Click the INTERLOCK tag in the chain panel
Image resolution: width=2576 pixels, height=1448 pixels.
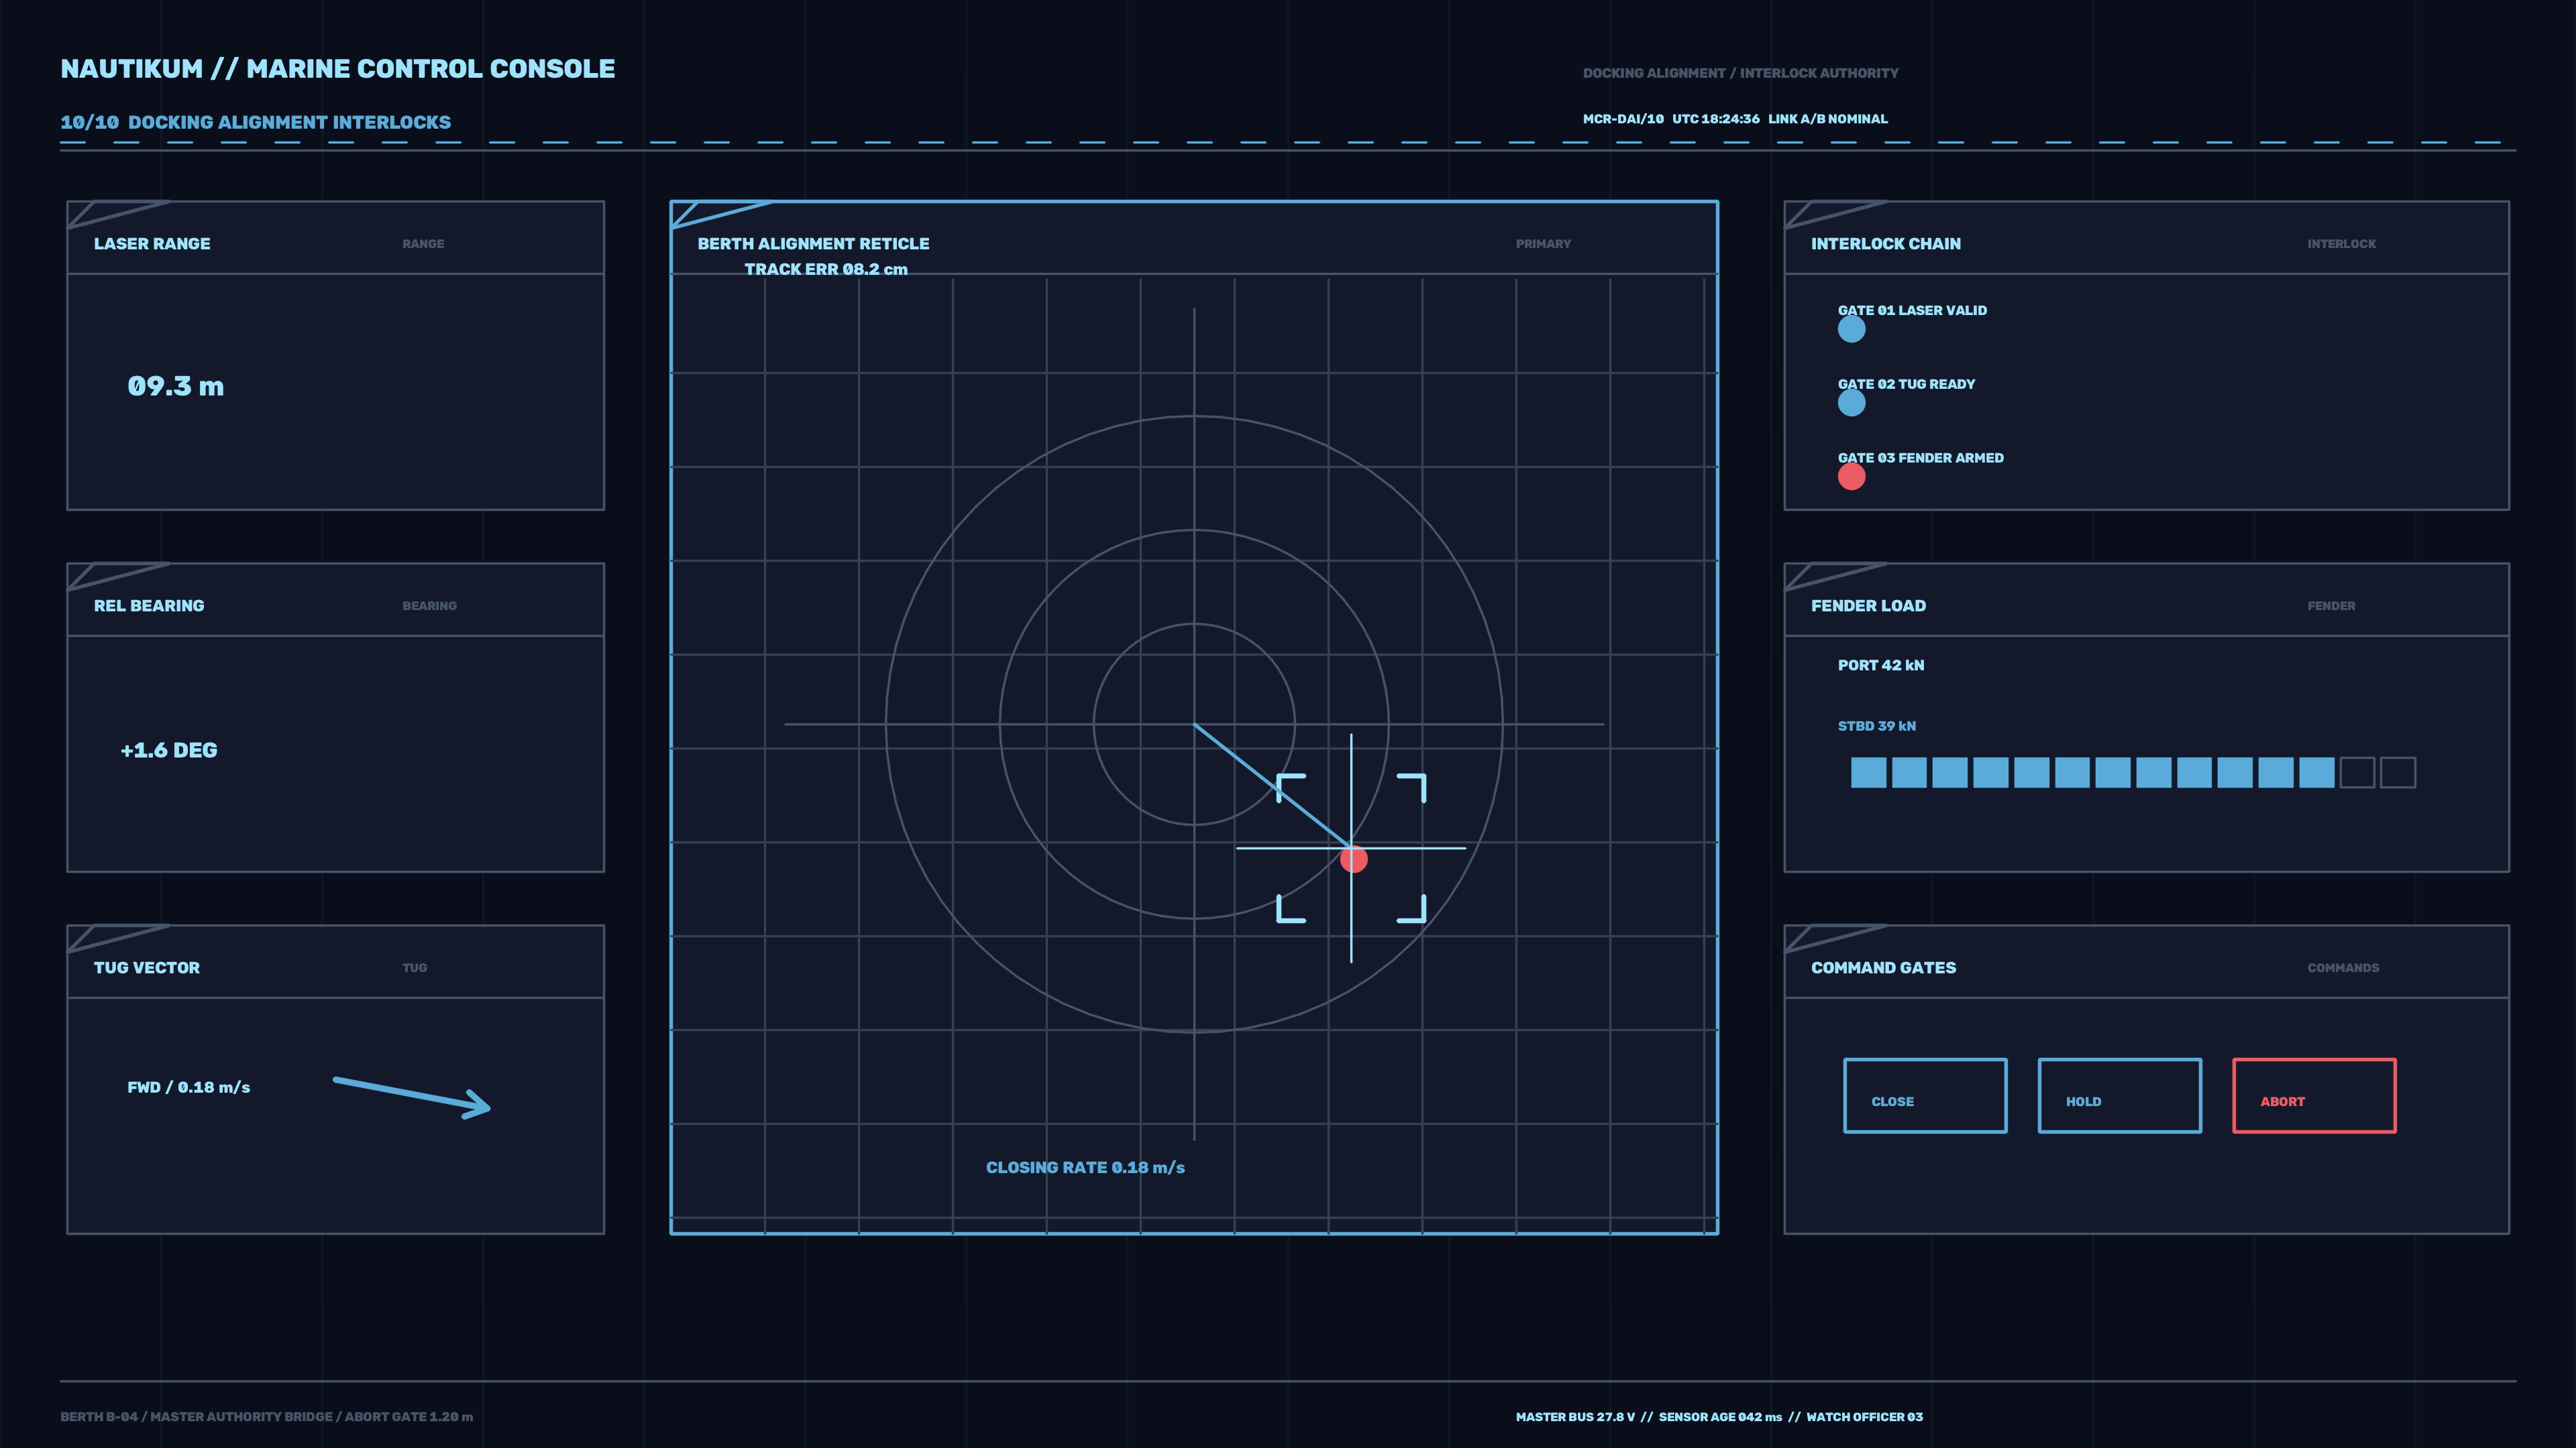click(x=2342, y=244)
